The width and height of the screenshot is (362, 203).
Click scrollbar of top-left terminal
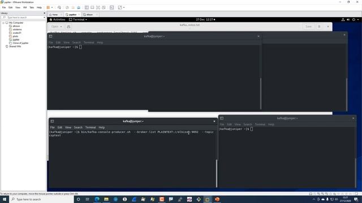[x=261, y=94]
